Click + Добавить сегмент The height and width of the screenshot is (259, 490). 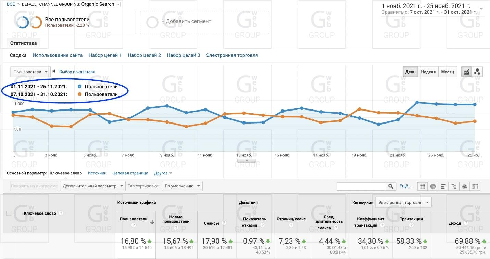[187, 21]
